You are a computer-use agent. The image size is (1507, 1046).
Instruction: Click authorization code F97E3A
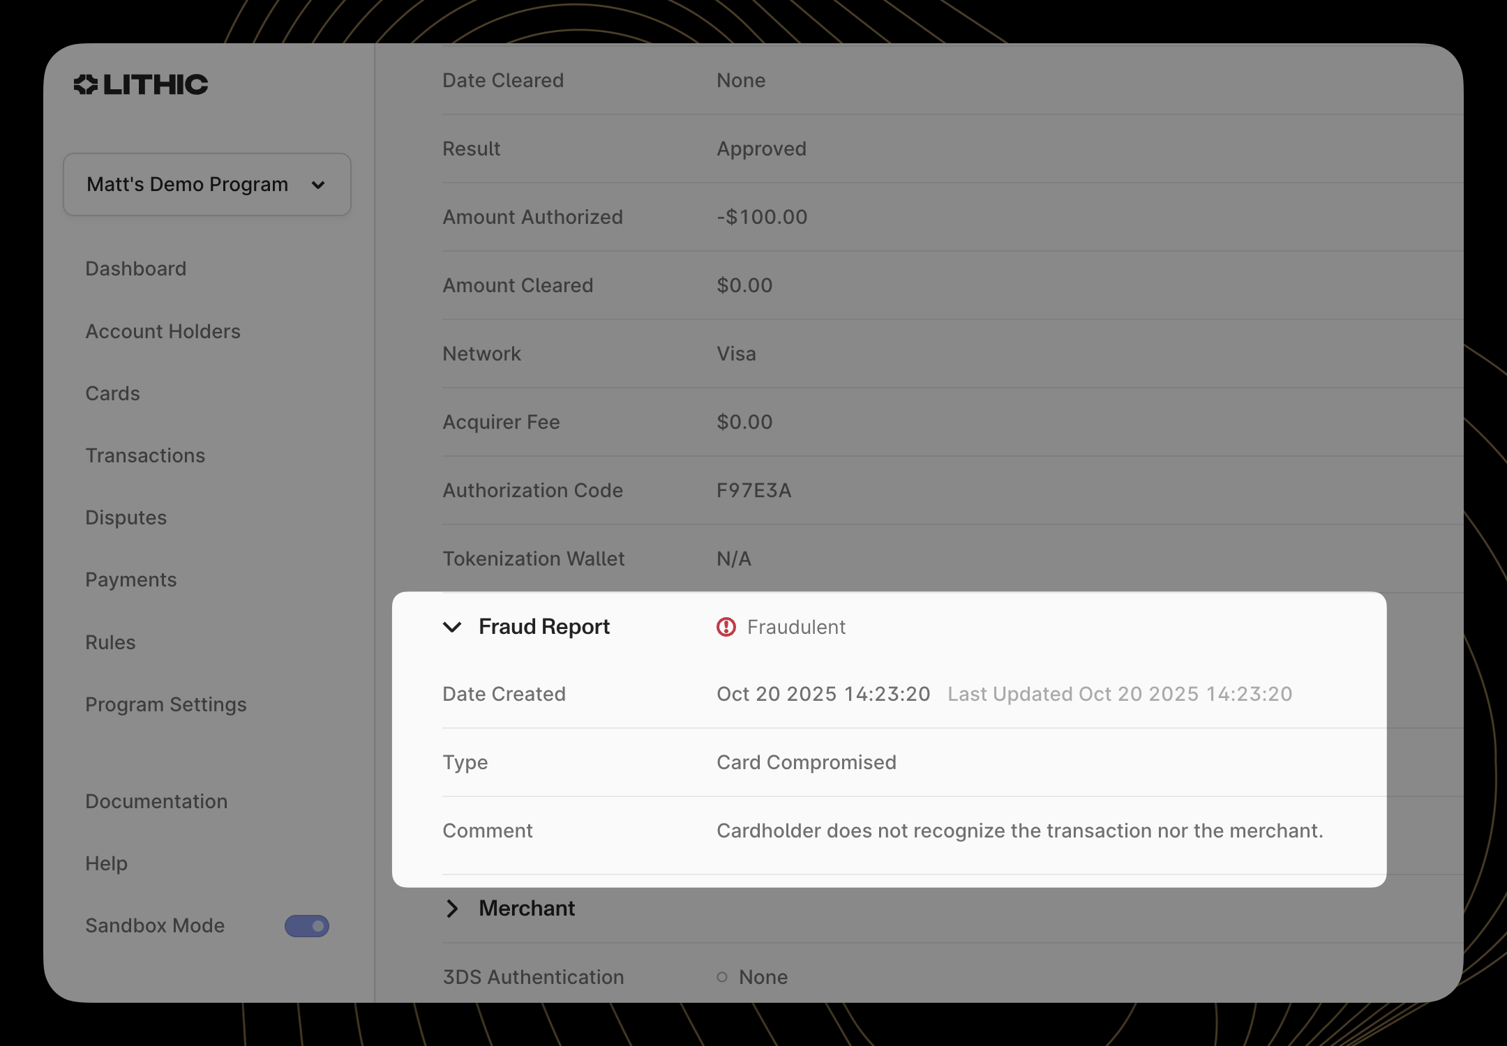(753, 490)
